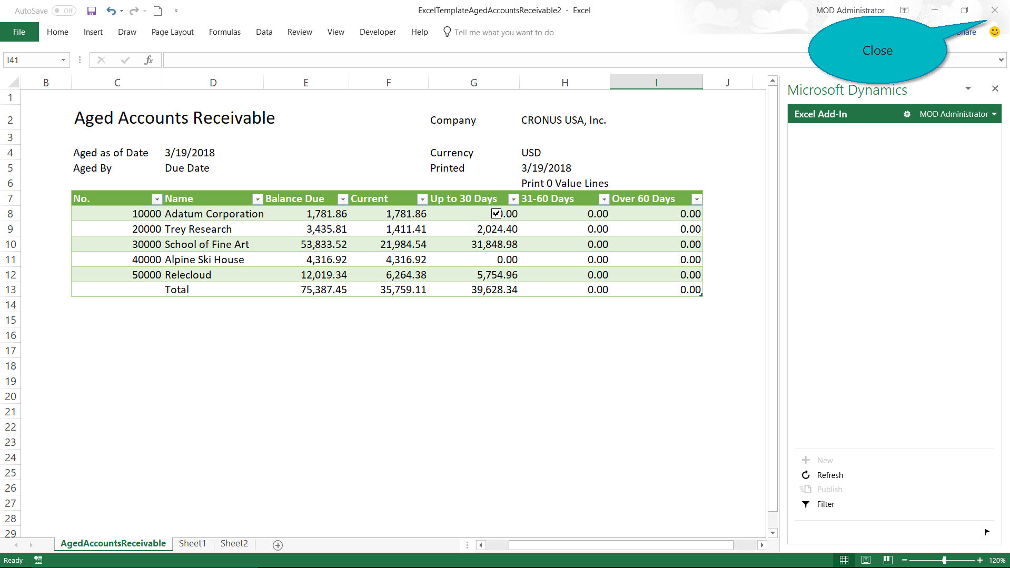
Task: Click the Insert Function fx icon
Action: coord(148,60)
